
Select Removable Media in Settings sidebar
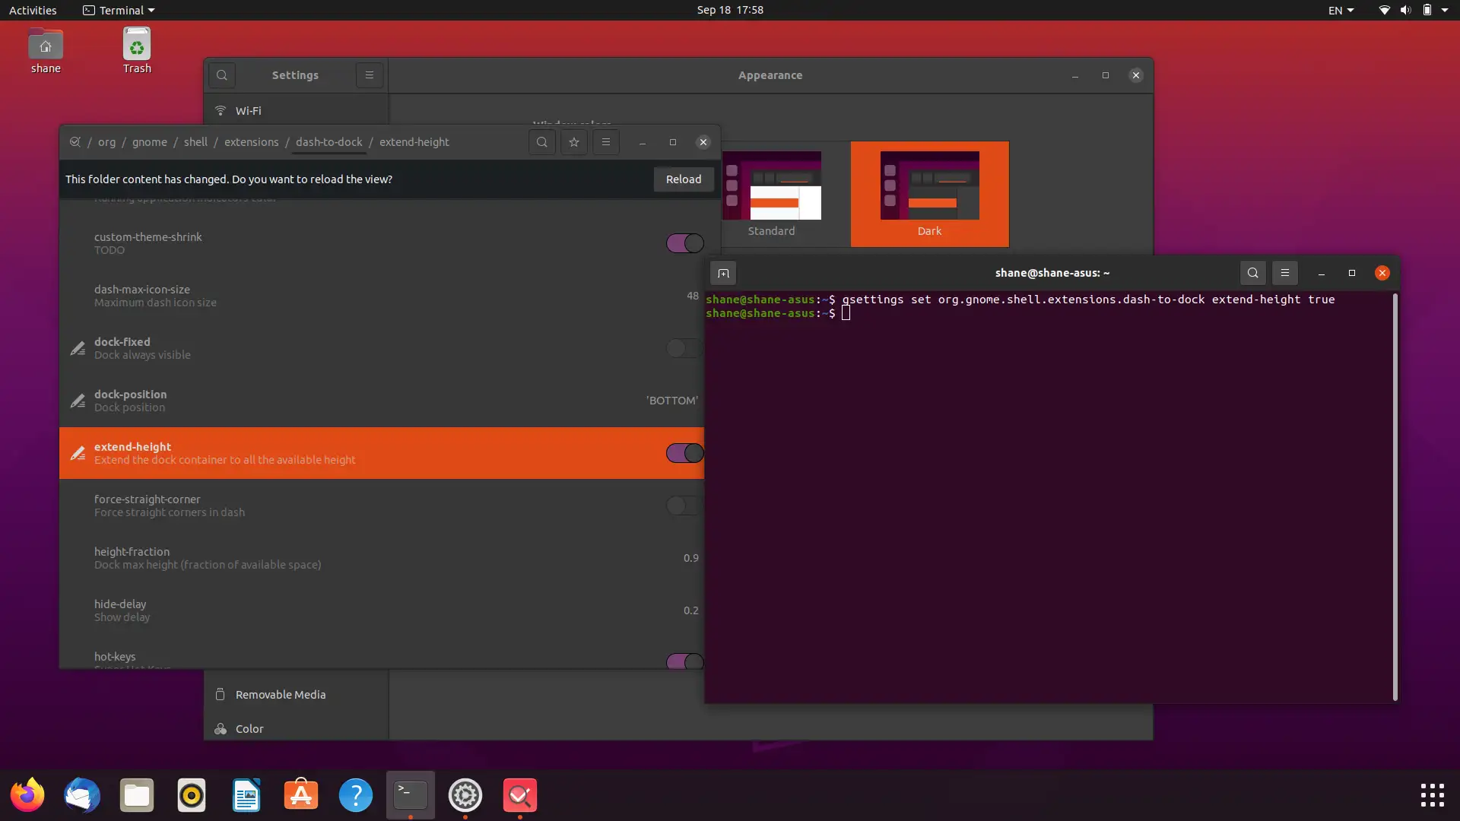(x=281, y=695)
